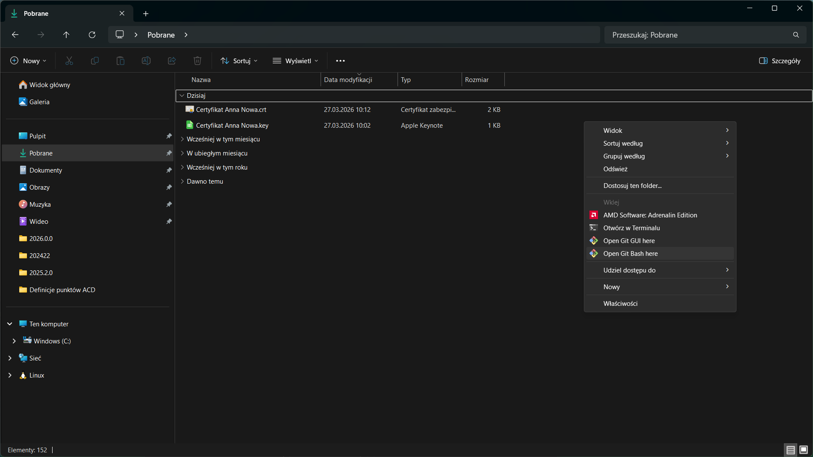This screenshot has height=457, width=813.
Task: Click the Up directory arrow
Action: 66,35
